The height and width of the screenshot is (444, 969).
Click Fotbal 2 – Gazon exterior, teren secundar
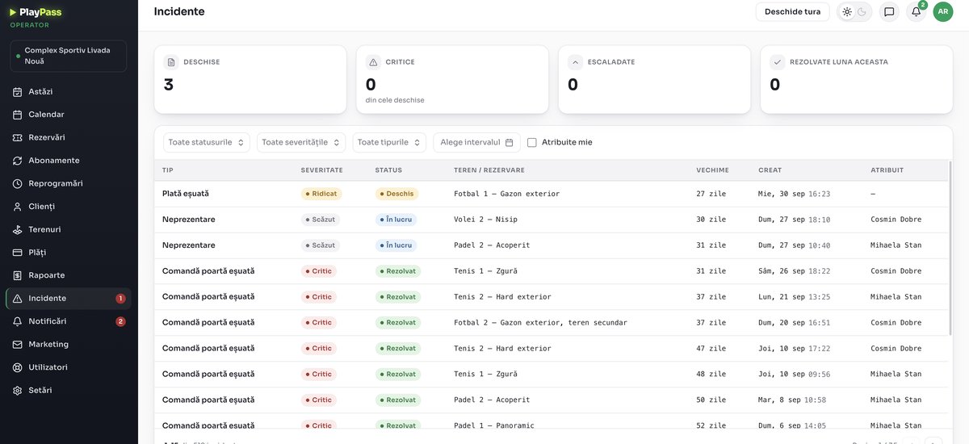point(540,323)
